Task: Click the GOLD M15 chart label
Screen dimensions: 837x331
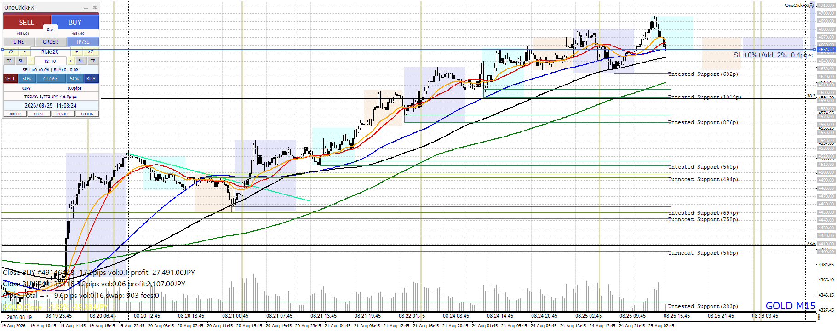Action: (790, 306)
